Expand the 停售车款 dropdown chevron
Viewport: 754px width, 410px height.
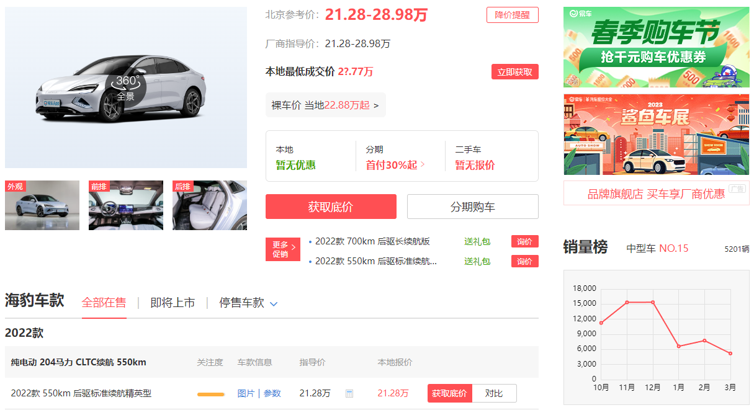tap(274, 304)
